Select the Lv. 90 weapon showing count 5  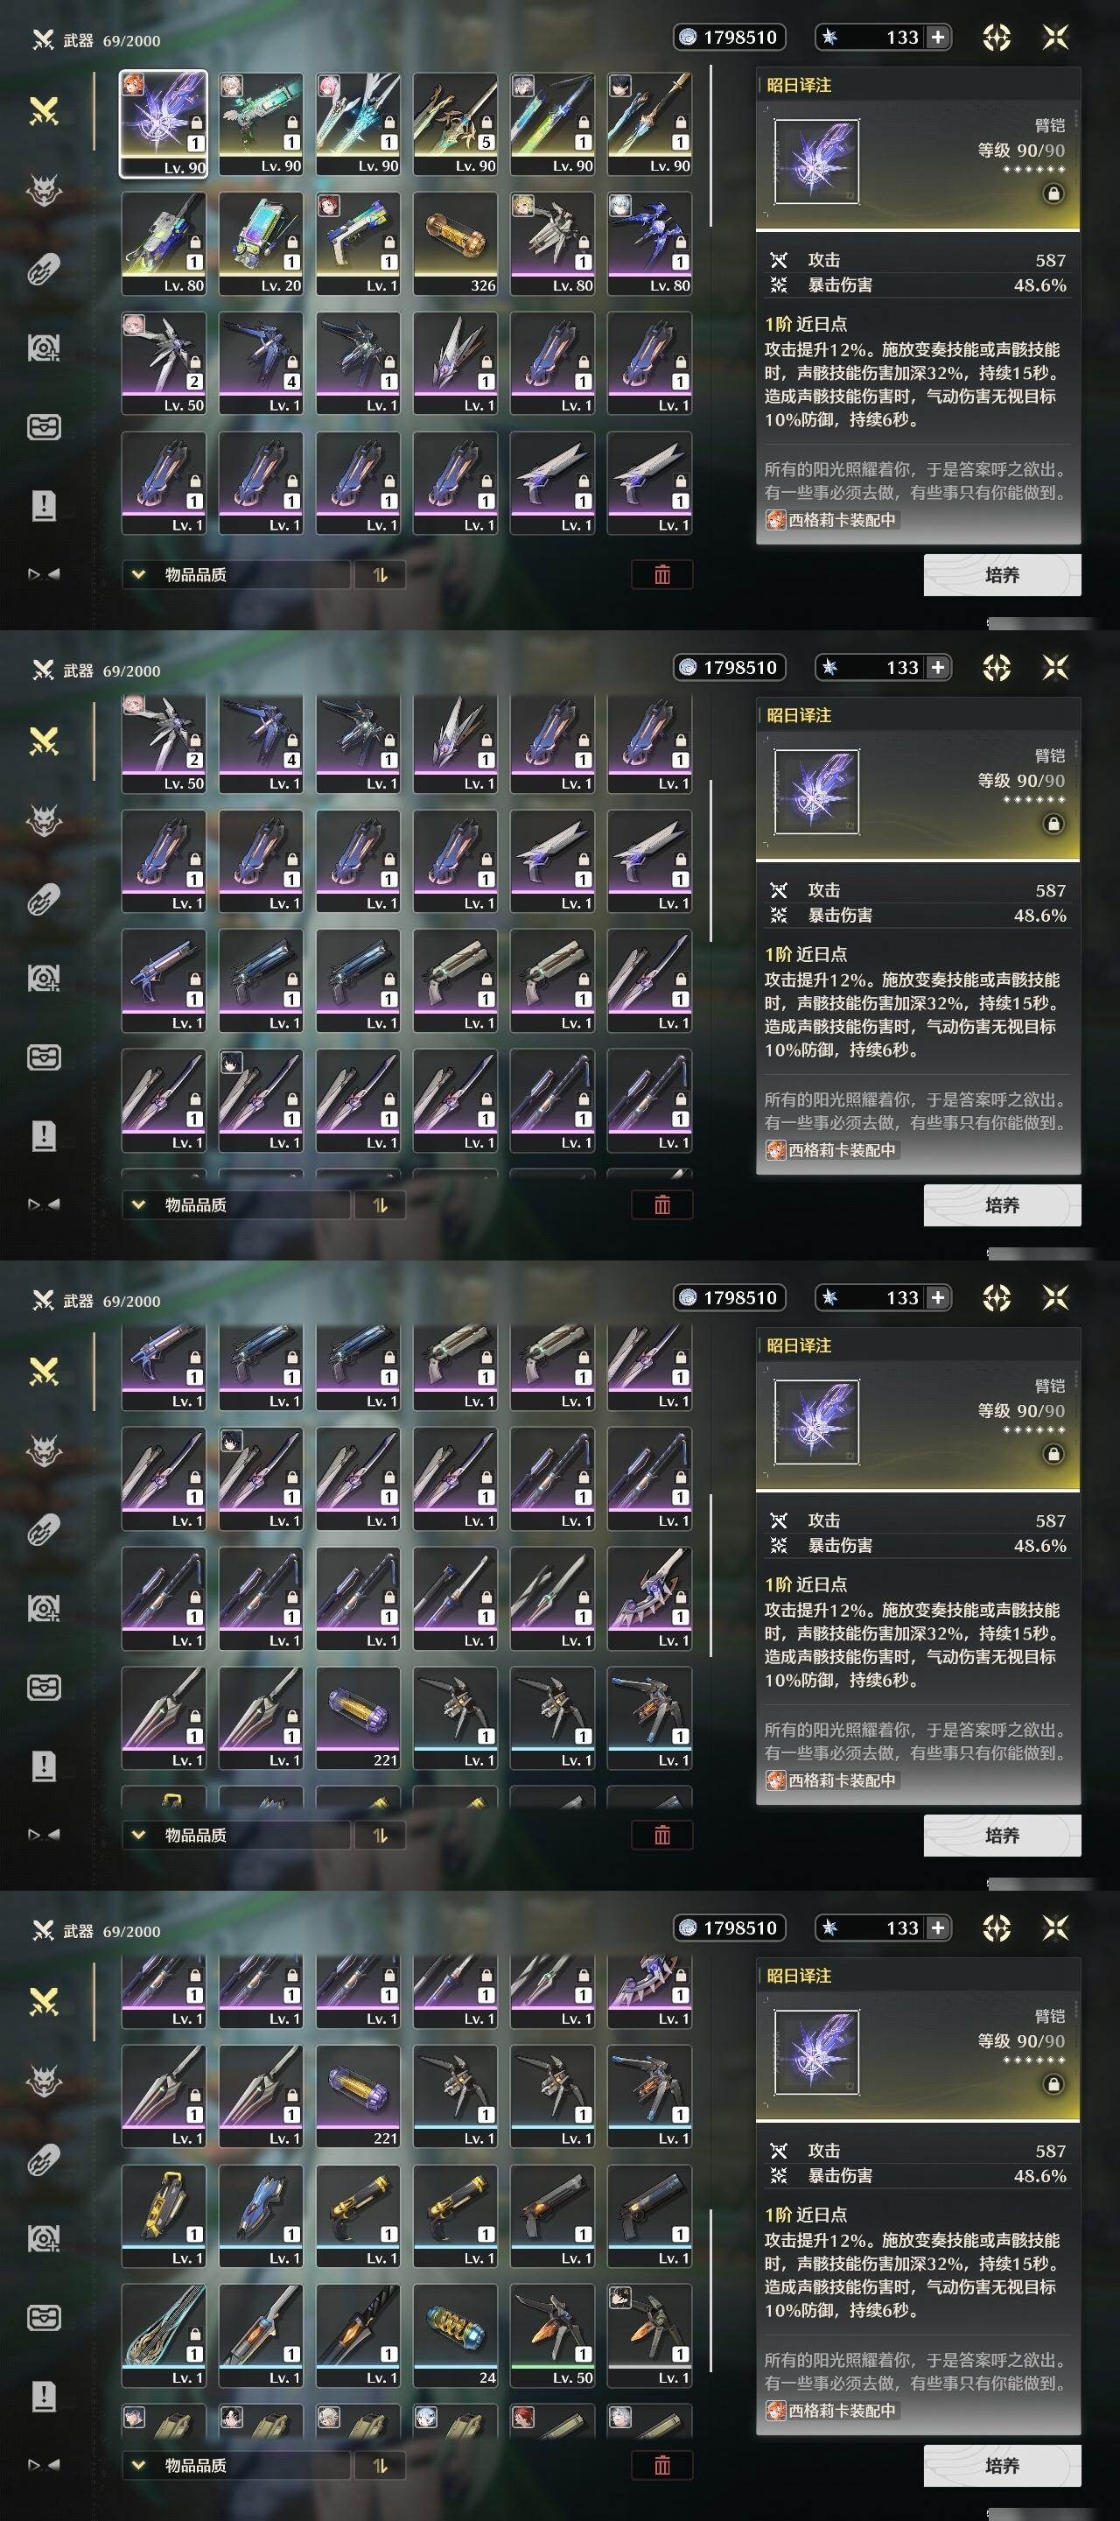tap(455, 124)
